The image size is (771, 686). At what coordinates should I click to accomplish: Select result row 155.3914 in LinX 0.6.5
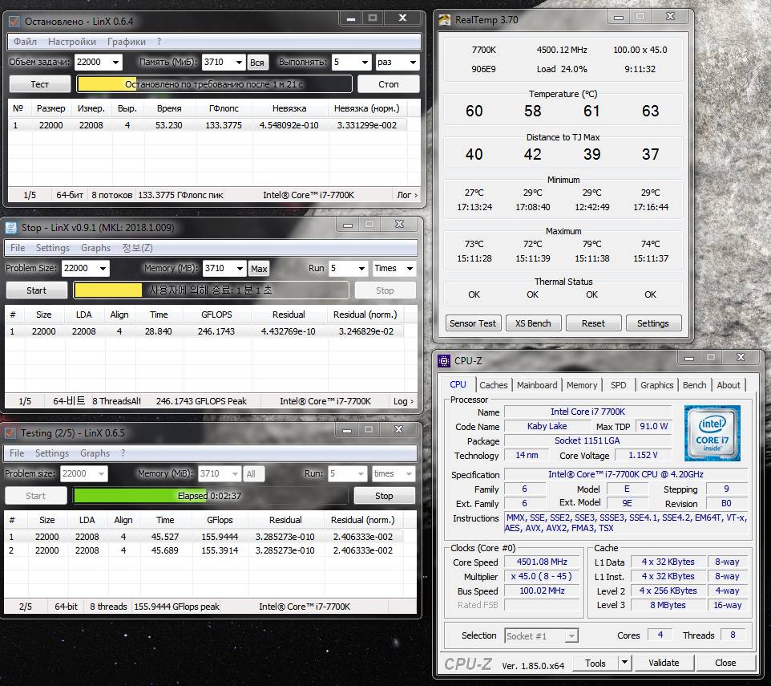(x=204, y=550)
